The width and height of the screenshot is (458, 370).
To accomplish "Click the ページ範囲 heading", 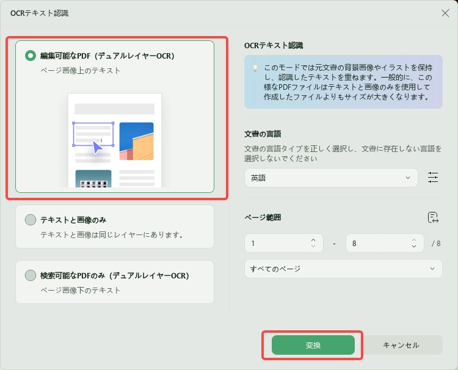I will [263, 217].
